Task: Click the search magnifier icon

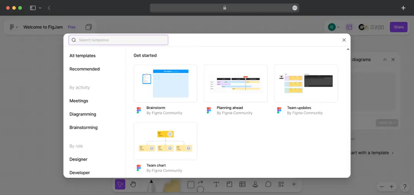Action: click(x=74, y=40)
